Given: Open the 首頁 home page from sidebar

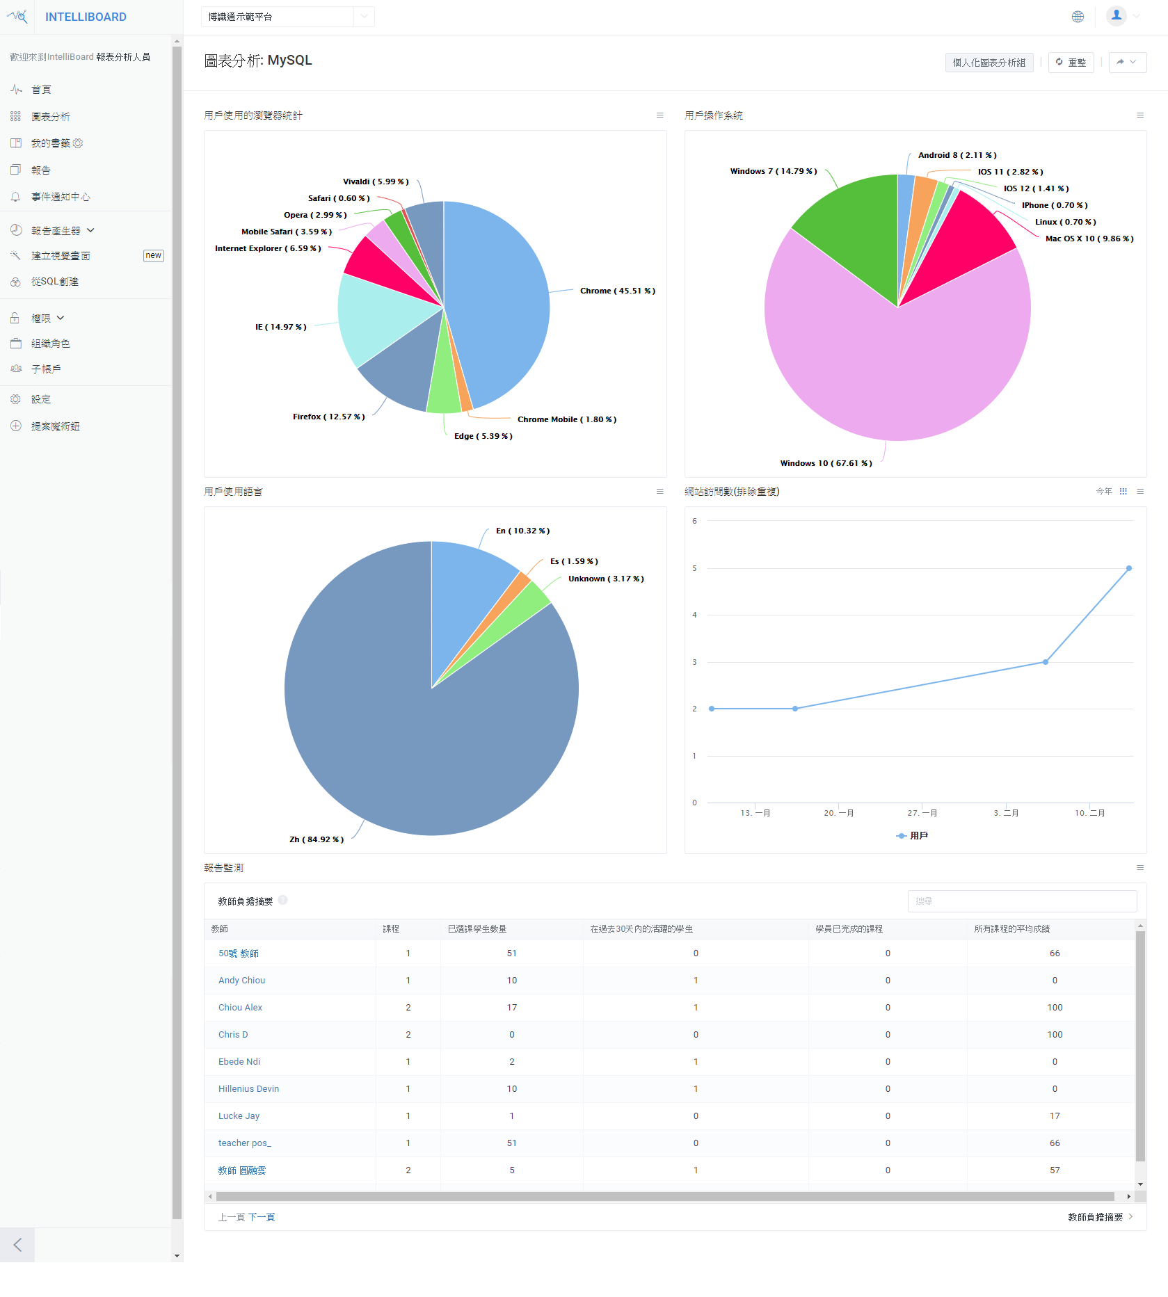Looking at the screenshot, I should pos(42,89).
